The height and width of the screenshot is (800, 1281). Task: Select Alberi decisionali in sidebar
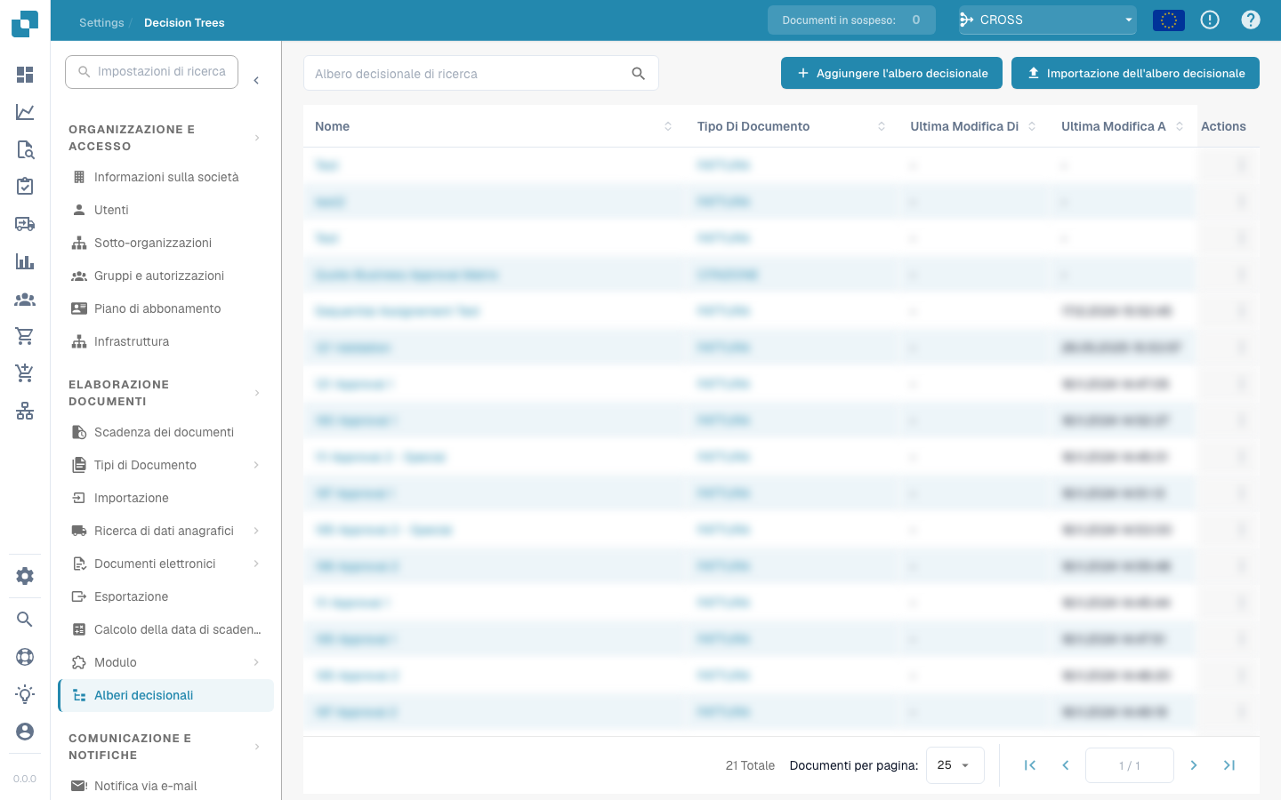165,695
